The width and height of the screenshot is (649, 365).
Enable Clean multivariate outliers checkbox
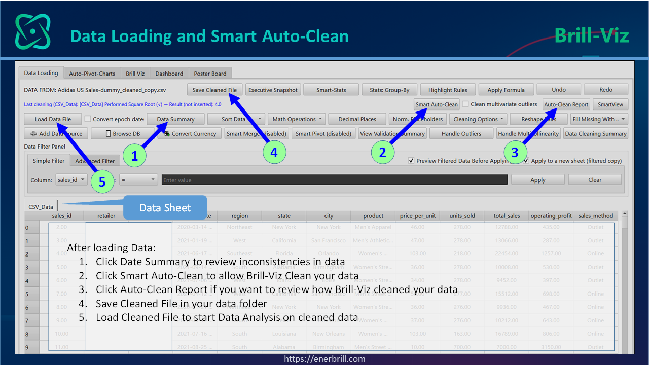pyautogui.click(x=465, y=104)
